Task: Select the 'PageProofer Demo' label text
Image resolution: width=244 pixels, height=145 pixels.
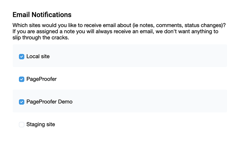Action: click(x=49, y=102)
